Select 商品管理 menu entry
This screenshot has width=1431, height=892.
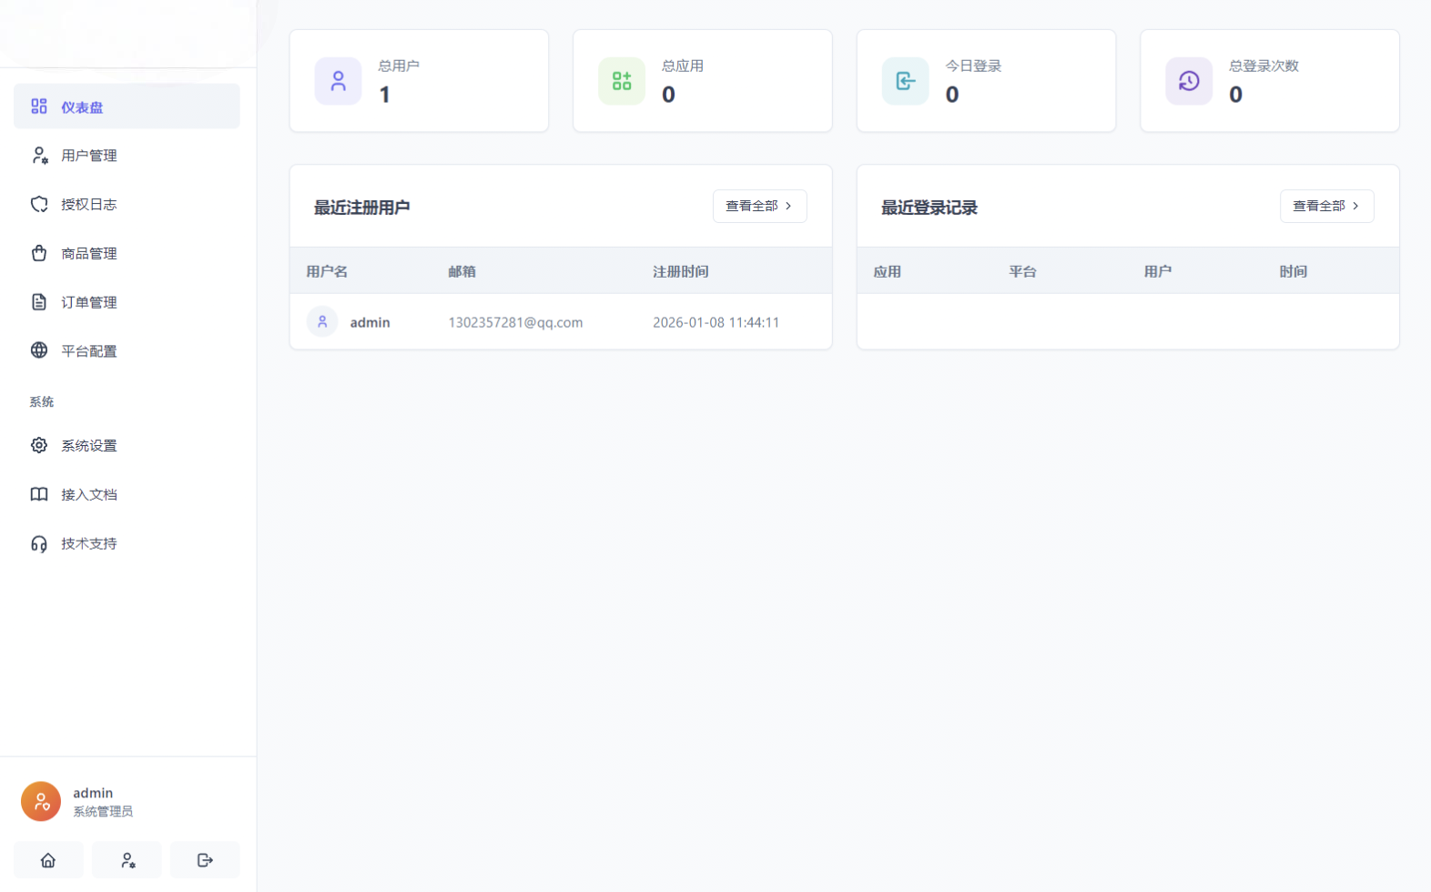click(127, 254)
